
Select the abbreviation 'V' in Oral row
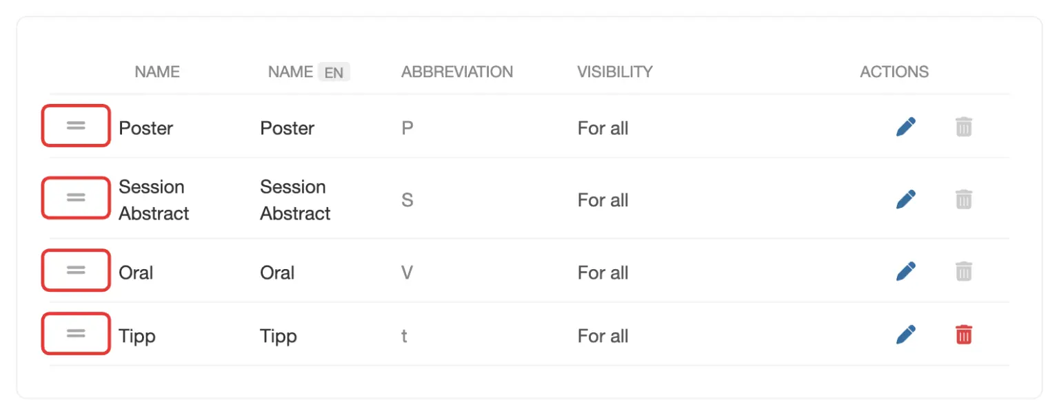(x=407, y=273)
